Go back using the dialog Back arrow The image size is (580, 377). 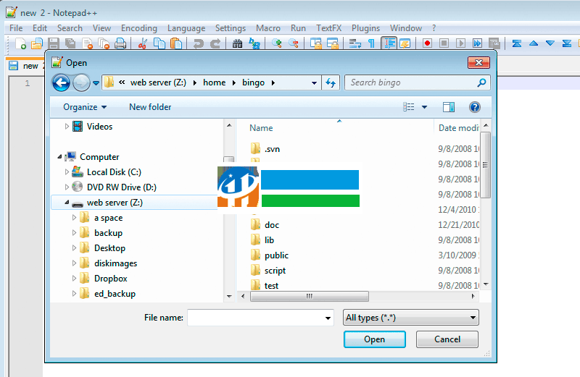(x=61, y=82)
